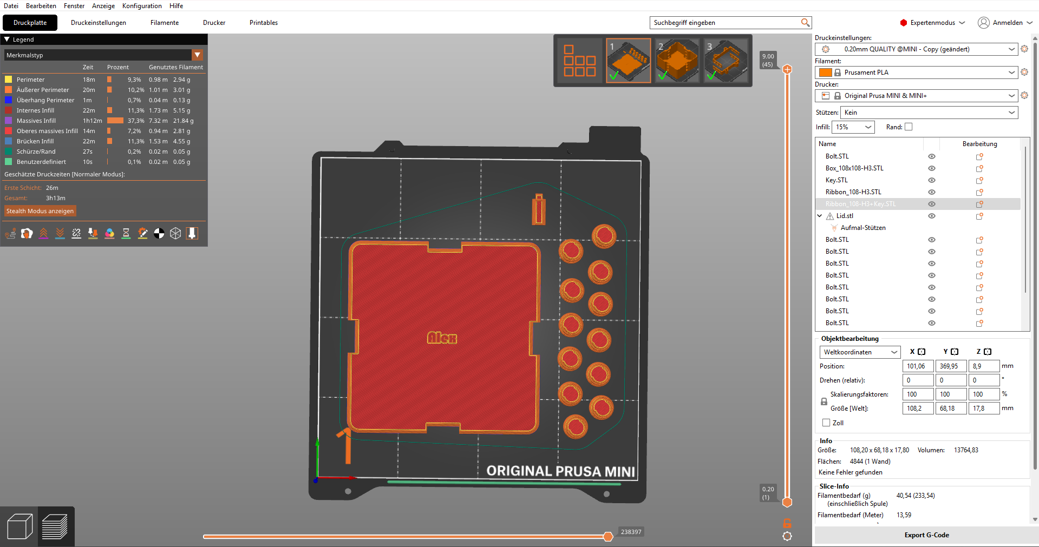The height and width of the screenshot is (547, 1039).
Task: Hide Box_108x108-H3.STL with eye icon
Action: [x=932, y=168]
